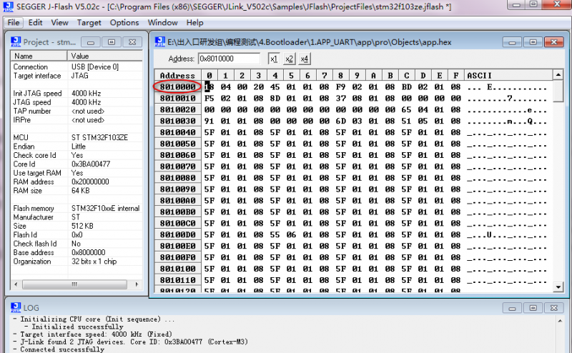Open the Window menu
The width and height of the screenshot is (572, 353).
pos(163,23)
